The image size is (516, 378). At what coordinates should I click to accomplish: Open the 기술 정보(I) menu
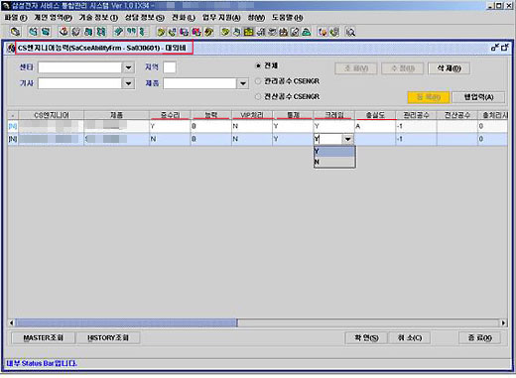98,18
